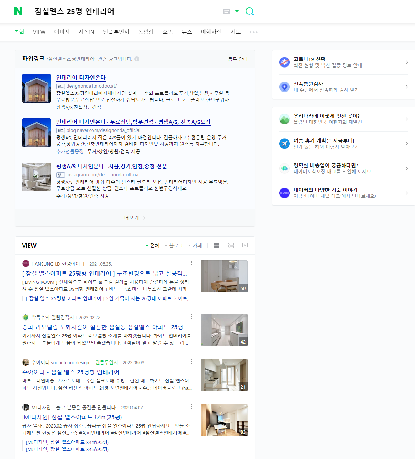415x459 pixels.
Task: Click 더보기 to see more ads
Action: (135, 218)
